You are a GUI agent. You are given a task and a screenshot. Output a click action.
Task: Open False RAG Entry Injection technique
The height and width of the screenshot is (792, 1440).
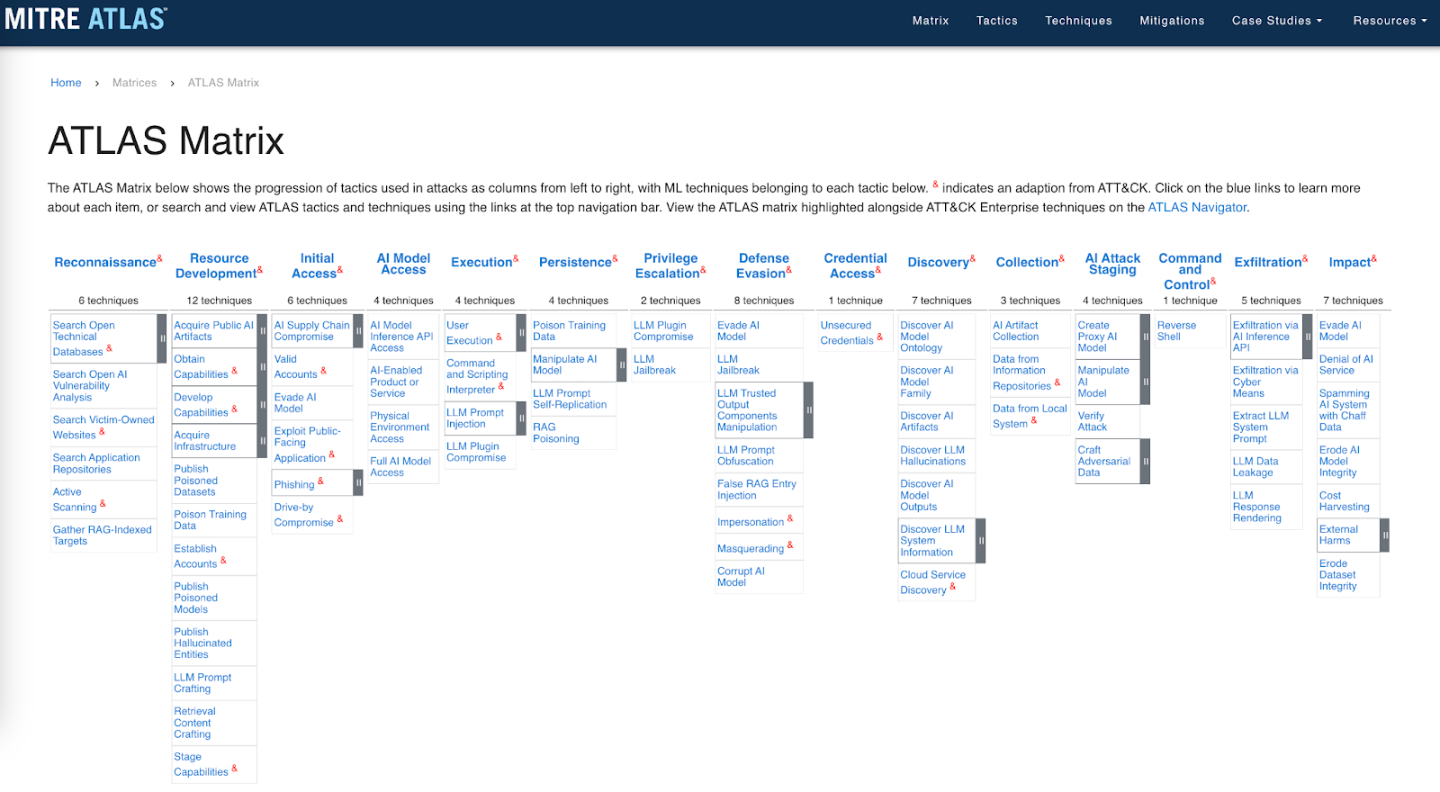coord(757,490)
